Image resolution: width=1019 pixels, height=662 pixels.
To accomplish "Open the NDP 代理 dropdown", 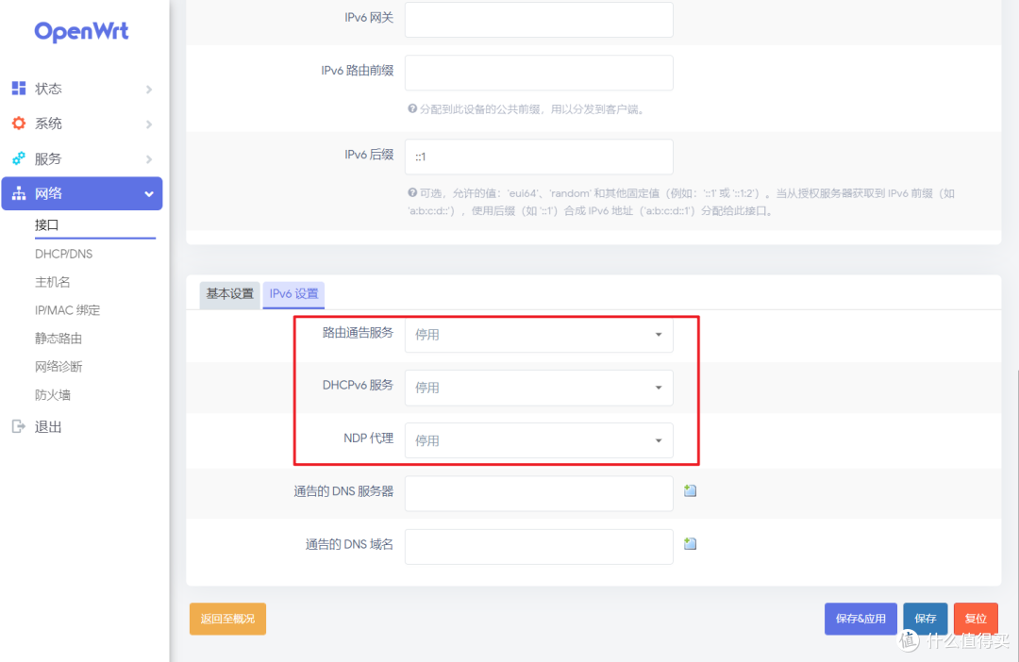I will coord(539,440).
